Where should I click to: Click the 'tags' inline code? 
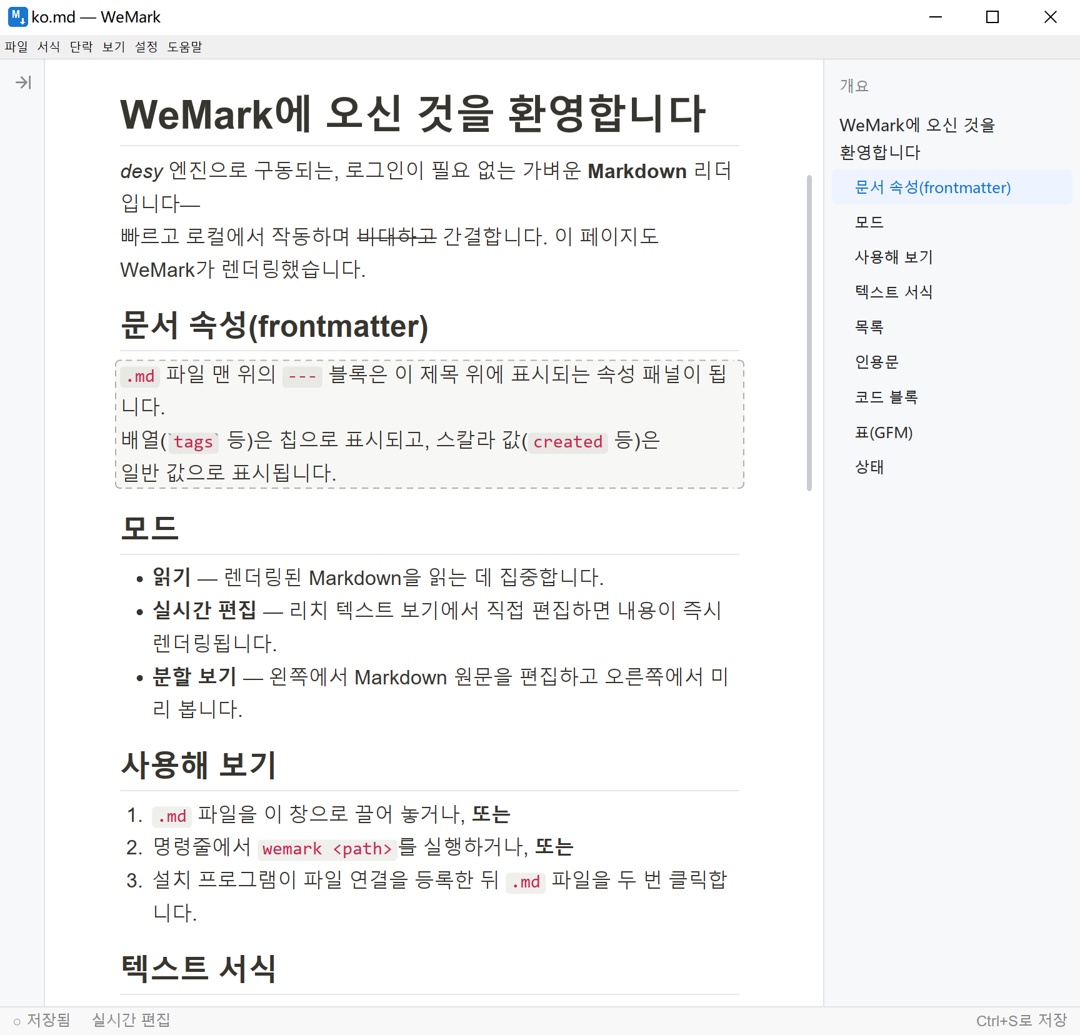[193, 442]
